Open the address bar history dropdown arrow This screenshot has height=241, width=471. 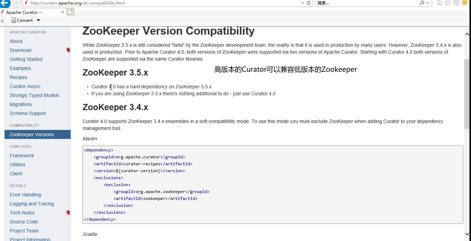click(302, 3)
